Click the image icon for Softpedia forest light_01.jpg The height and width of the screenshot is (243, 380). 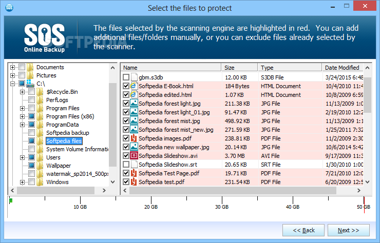click(x=134, y=112)
